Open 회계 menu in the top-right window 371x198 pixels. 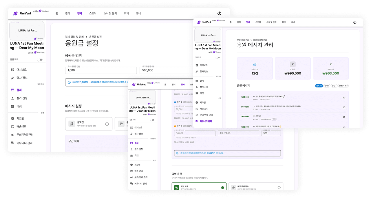click(x=284, y=22)
